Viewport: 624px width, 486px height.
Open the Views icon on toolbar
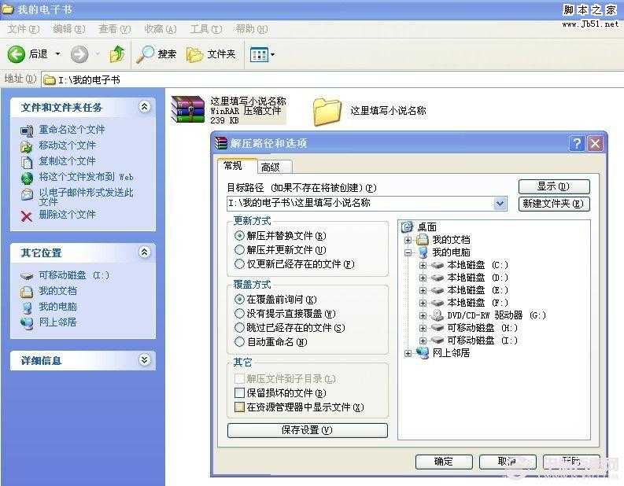[259, 54]
